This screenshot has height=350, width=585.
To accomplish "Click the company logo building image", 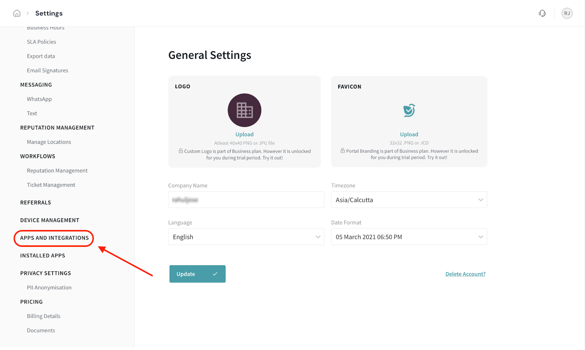I will pos(244,110).
